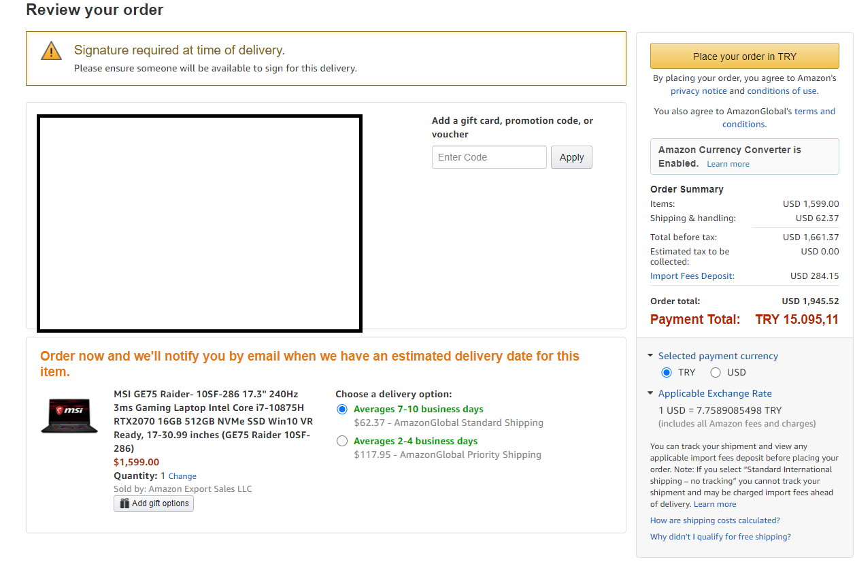Click the gift box icon on Add gift options
855x564 pixels.
pos(124,503)
